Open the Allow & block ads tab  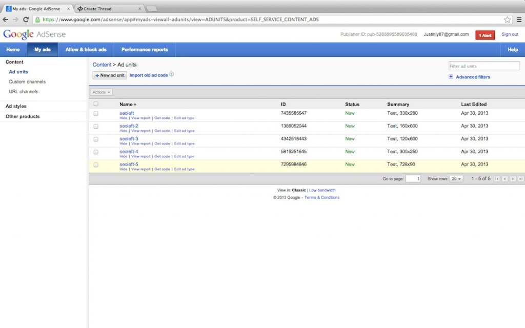coord(86,50)
